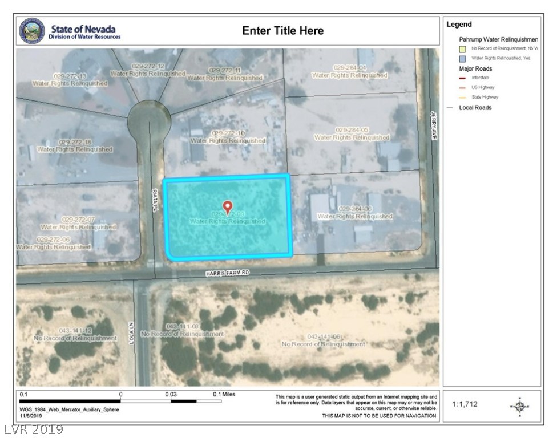Click parcel label 043-141-03
This screenshot has width=557, height=438.
coord(183,327)
